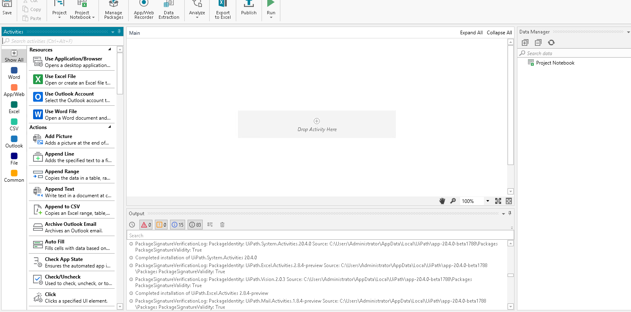This screenshot has height=312, width=631.
Task: Open the zoom percentage dropdown
Action: pos(488,201)
